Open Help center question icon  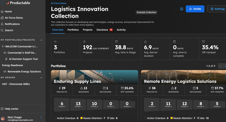click(2, 109)
